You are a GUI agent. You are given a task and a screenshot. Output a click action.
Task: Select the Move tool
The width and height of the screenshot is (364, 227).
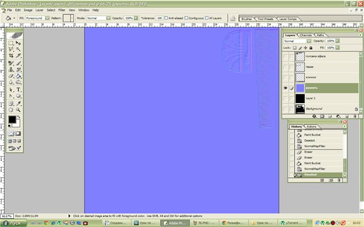pos(18,43)
